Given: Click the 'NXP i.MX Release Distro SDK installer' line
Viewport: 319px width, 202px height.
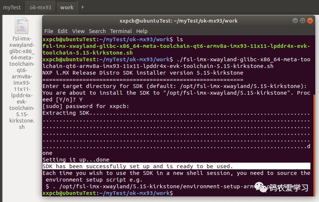Looking at the screenshot, I should [x=143, y=73].
